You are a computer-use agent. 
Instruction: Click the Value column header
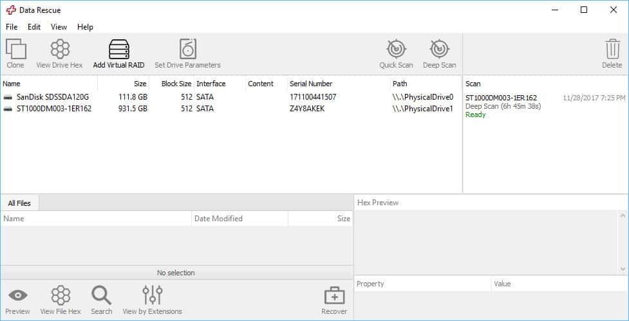tap(560, 284)
